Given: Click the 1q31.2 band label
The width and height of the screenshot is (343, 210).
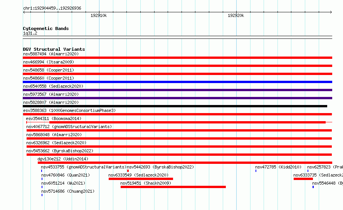Looking at the screenshot, I should 30,33.
